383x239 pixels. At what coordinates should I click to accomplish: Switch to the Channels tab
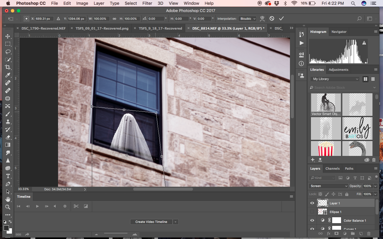click(x=332, y=168)
